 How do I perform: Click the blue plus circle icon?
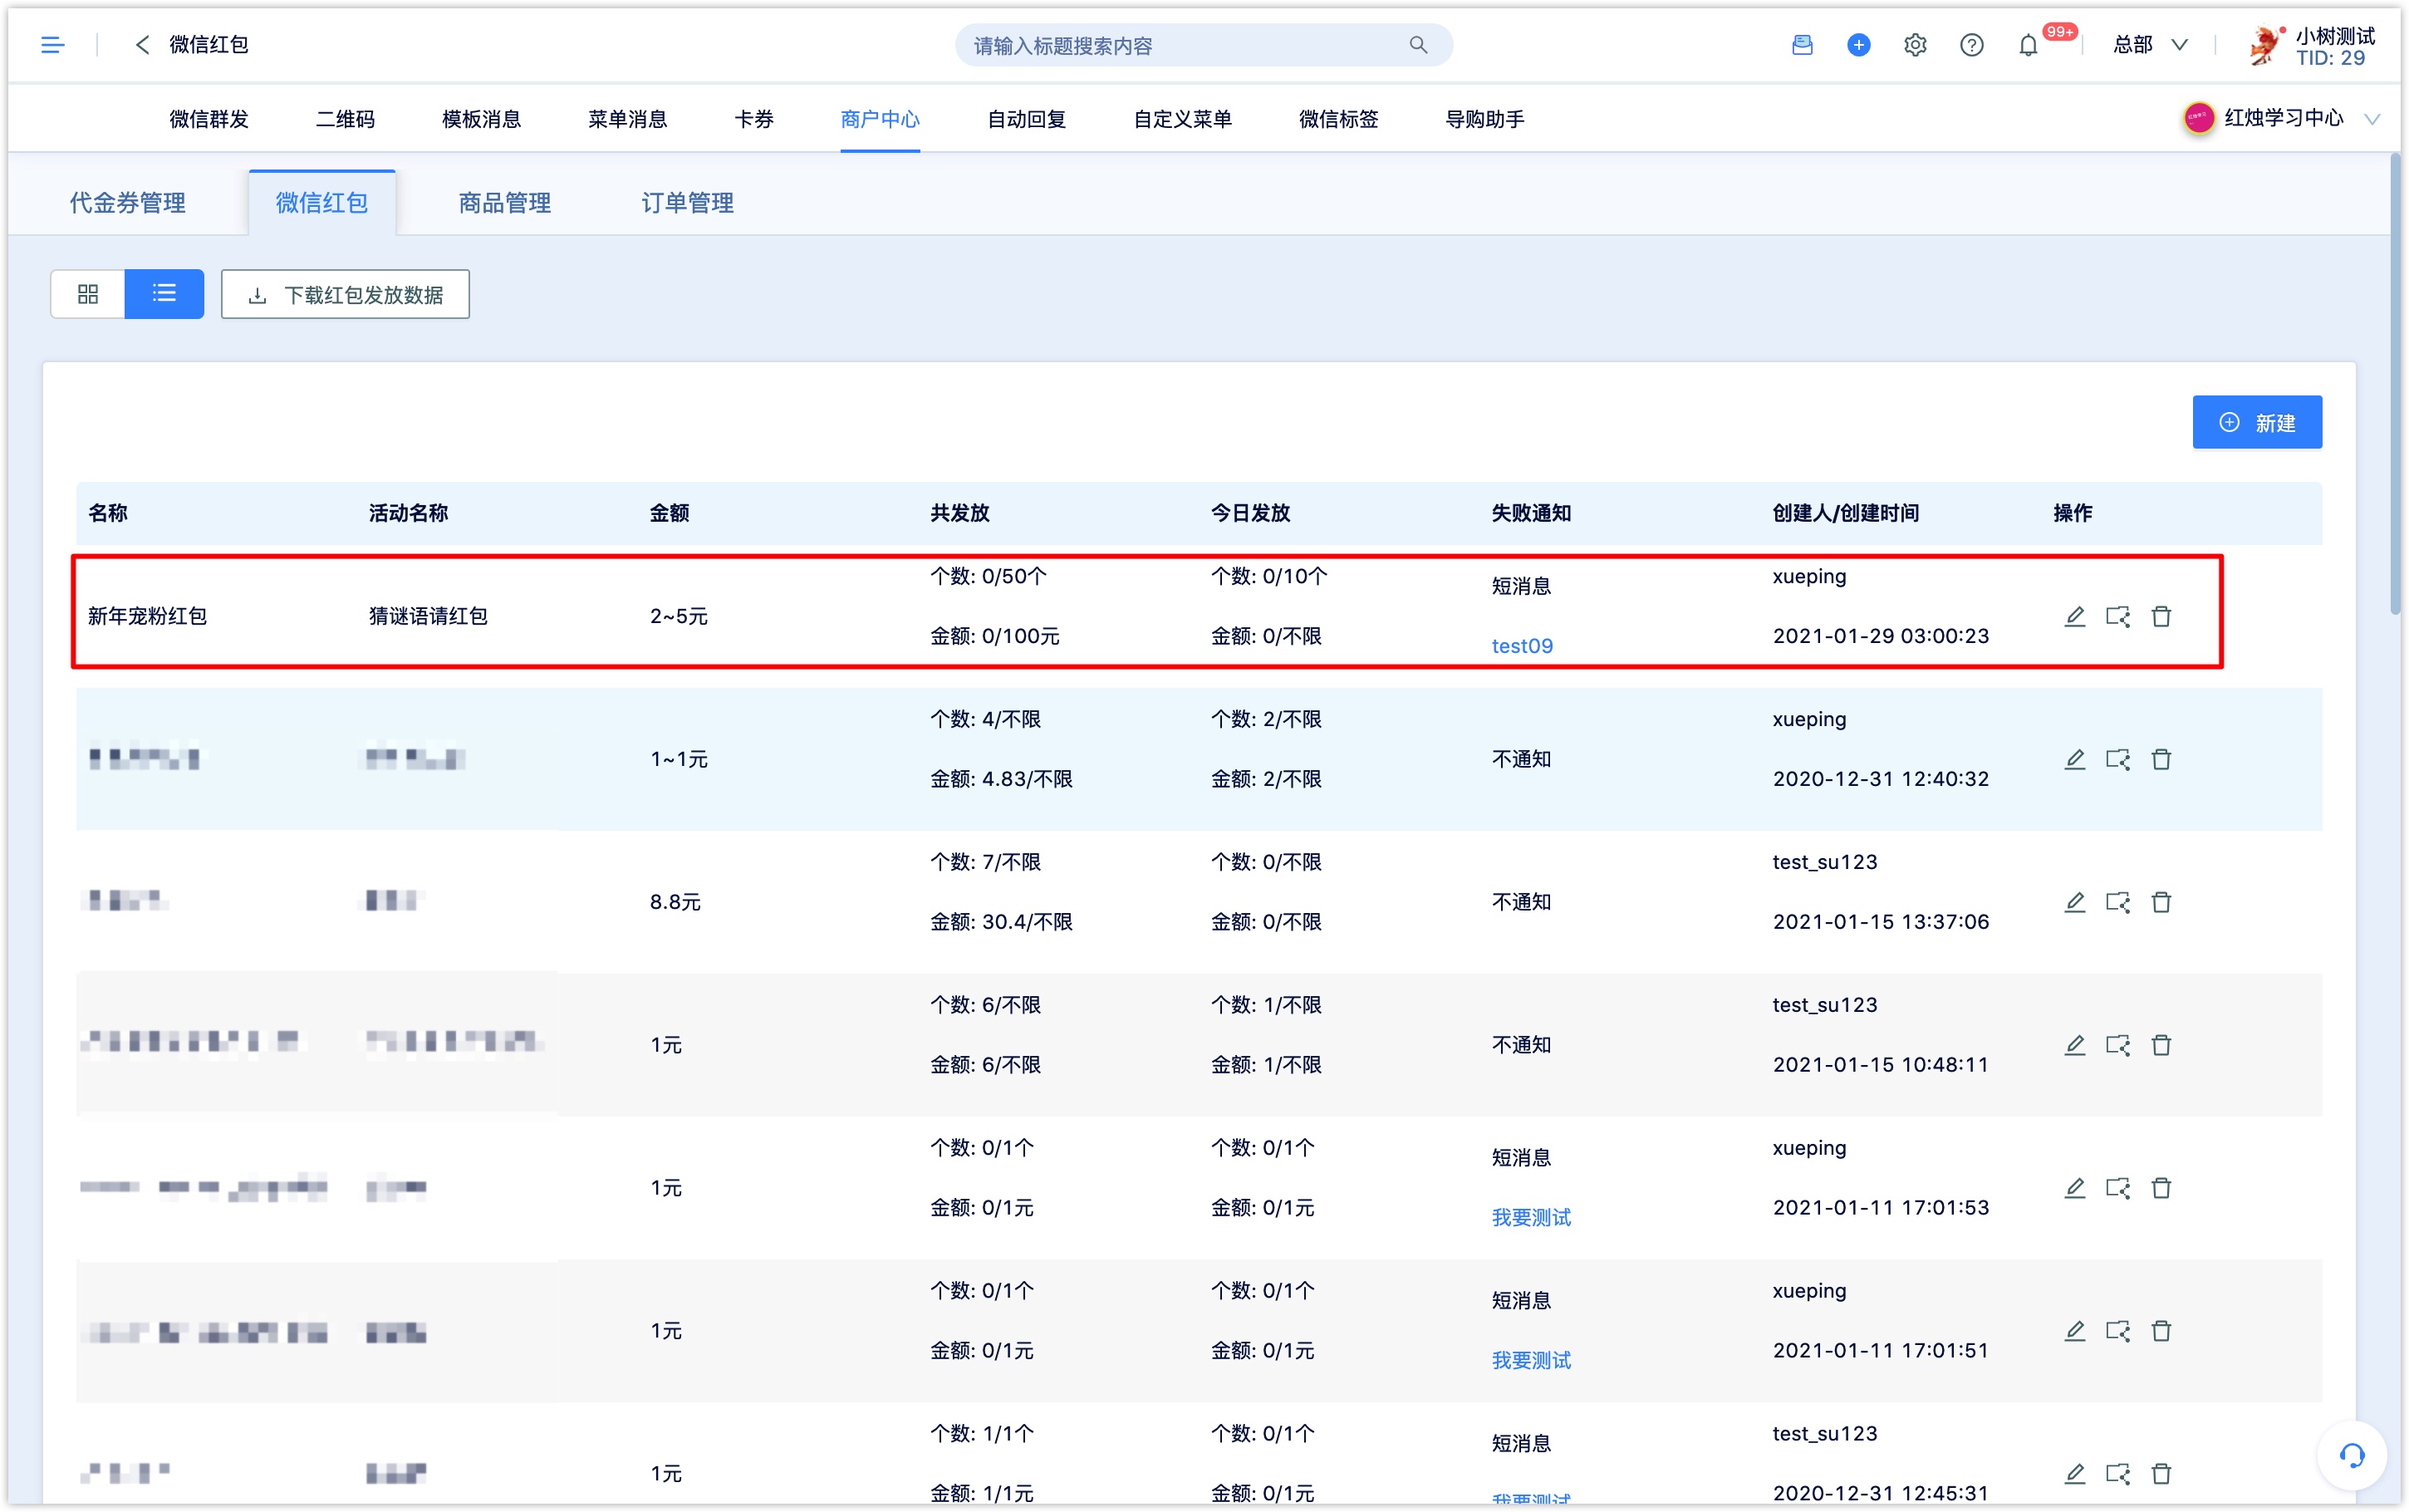coord(1858,45)
